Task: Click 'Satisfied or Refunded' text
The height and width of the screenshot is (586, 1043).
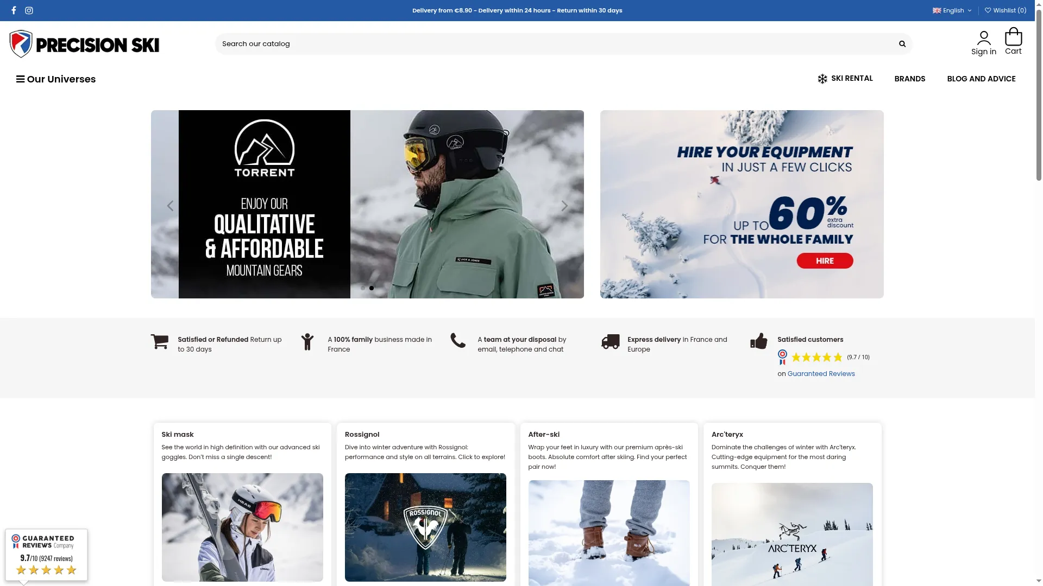Action: pos(213,340)
